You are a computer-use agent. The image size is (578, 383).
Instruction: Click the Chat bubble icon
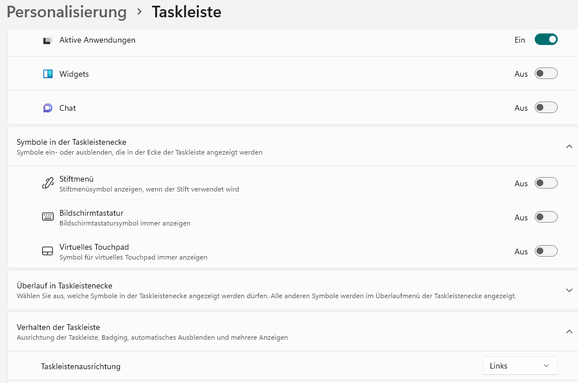tap(47, 108)
